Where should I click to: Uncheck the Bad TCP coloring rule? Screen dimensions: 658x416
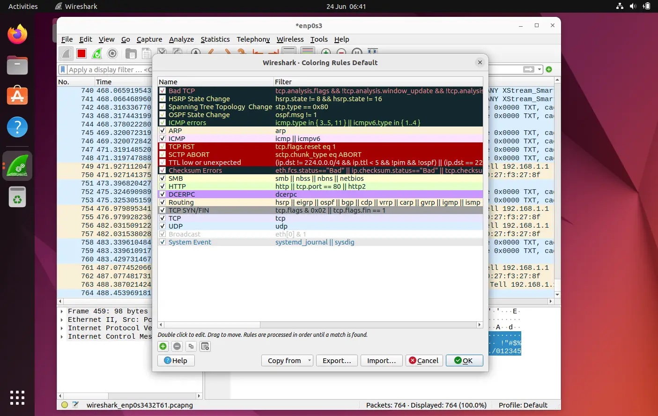coord(163,90)
